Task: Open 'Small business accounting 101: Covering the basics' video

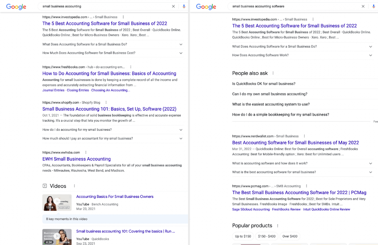Action: [125, 231]
